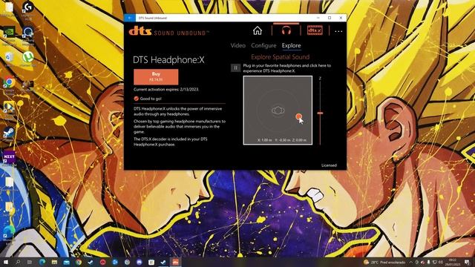The width and height of the screenshot is (475, 267).
Task: Open the taskbar clock and date
Action: pos(453,262)
